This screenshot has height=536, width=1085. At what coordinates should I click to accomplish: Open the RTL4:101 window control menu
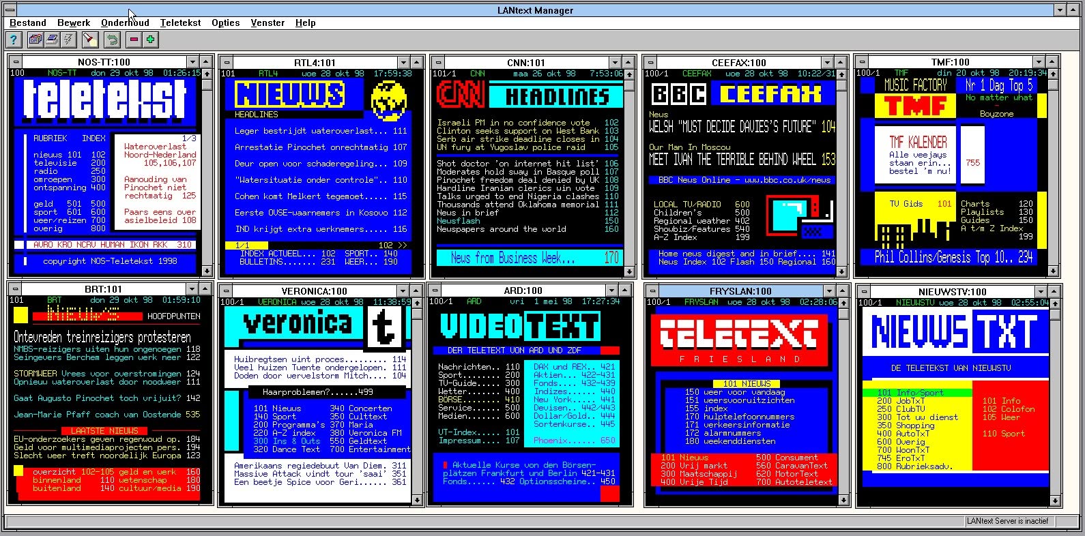pyautogui.click(x=227, y=62)
